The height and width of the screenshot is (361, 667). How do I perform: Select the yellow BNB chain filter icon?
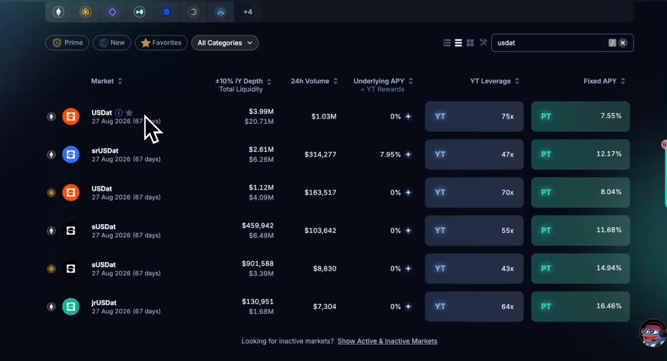(85, 11)
